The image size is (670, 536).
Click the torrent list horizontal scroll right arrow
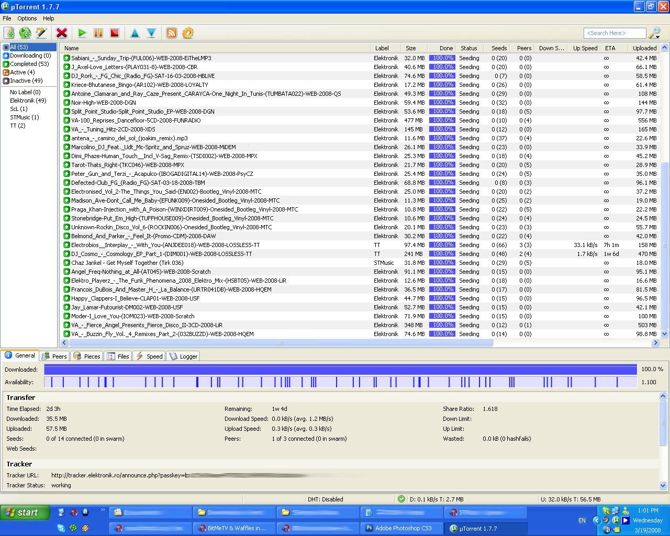click(x=655, y=343)
